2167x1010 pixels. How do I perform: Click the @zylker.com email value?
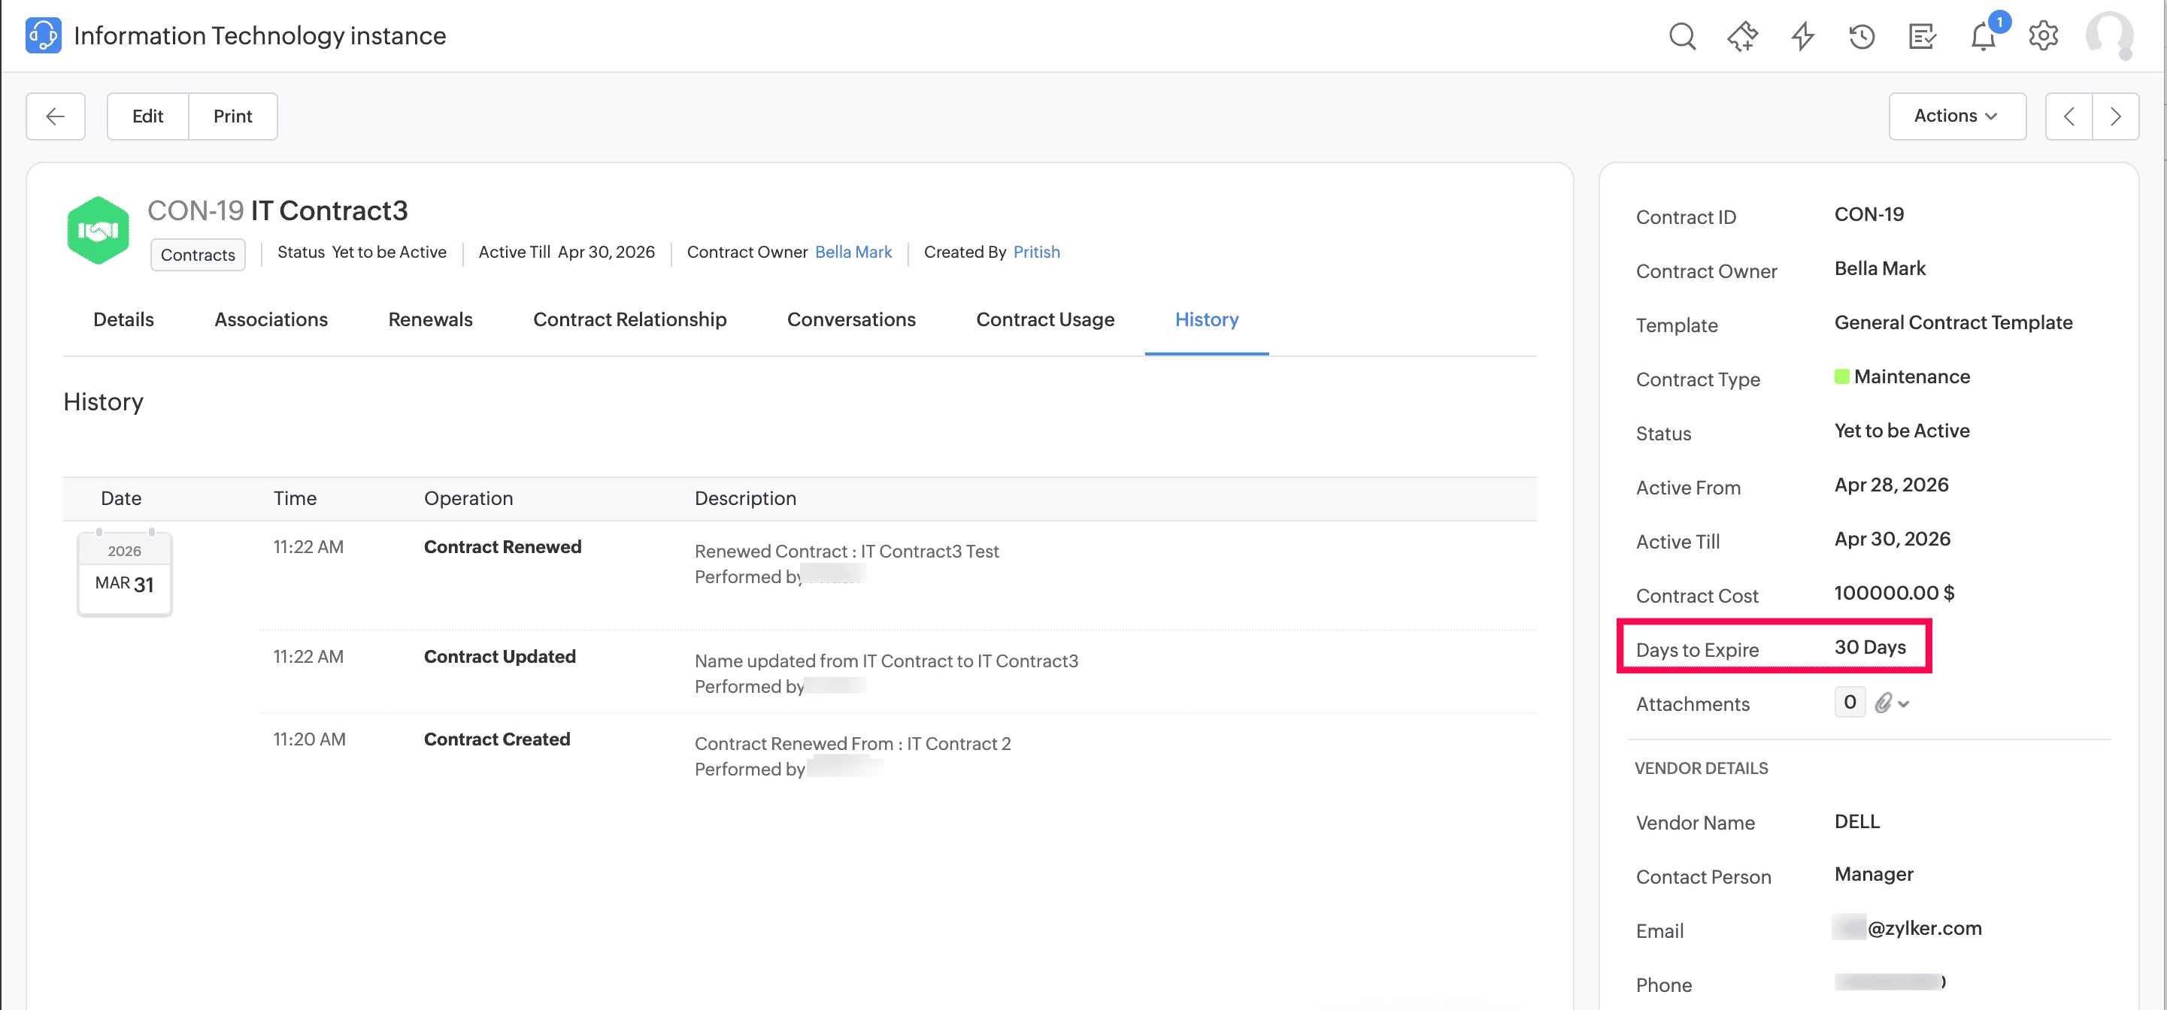tap(1924, 927)
